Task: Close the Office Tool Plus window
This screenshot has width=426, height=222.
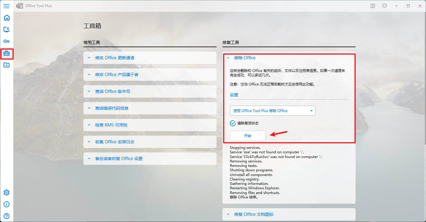Action: click(x=420, y=6)
